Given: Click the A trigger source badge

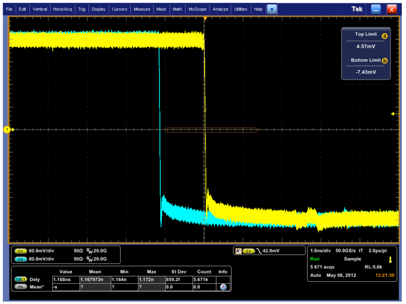Looking at the screenshot, I should tap(239, 251).
